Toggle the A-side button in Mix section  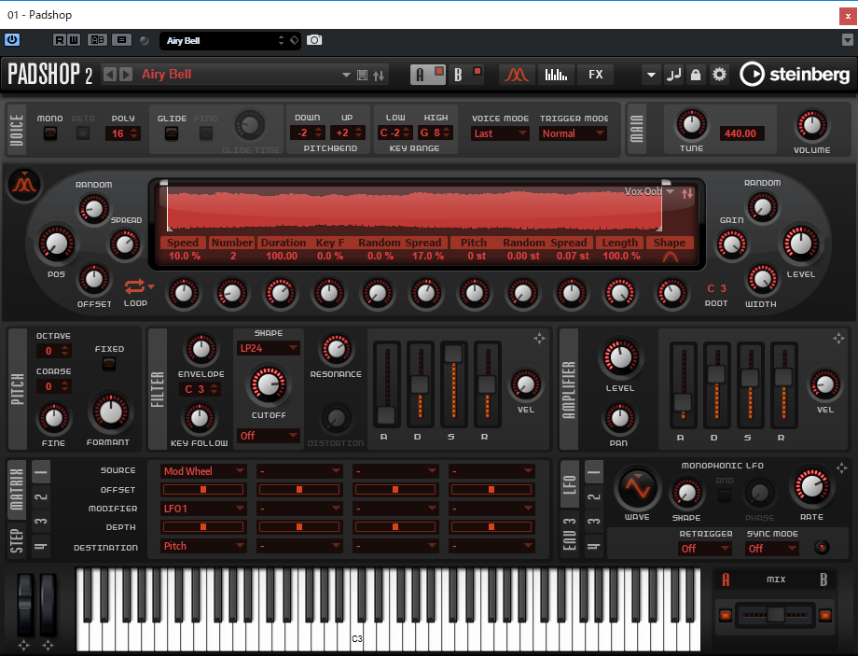tap(726, 616)
